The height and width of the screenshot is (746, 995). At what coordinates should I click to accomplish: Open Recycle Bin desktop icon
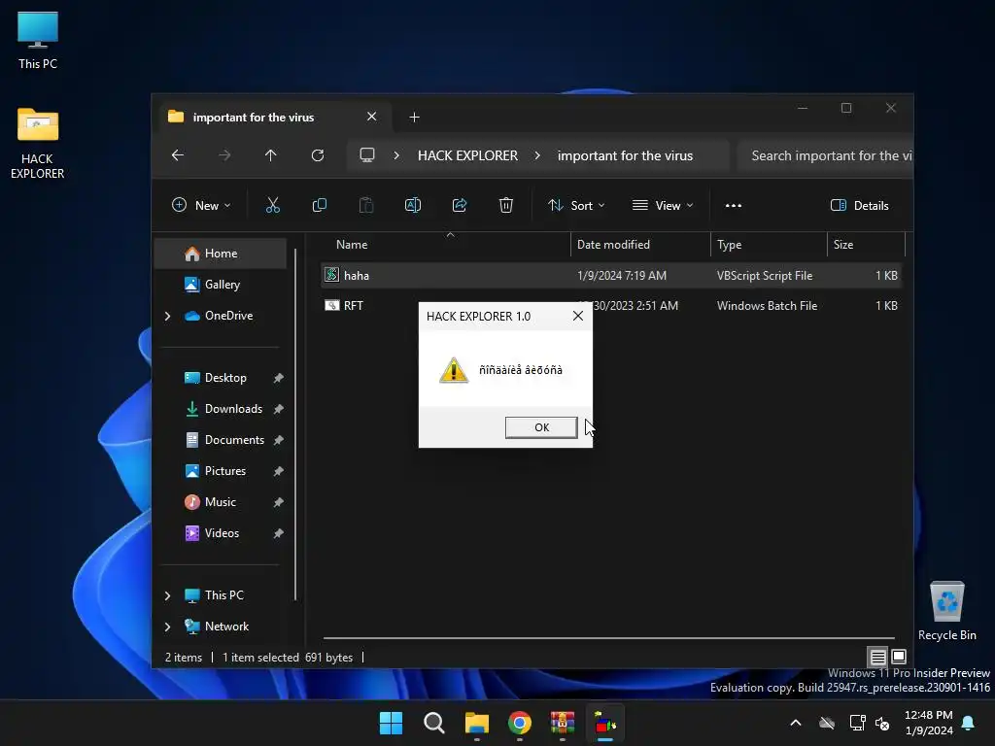pyautogui.click(x=946, y=611)
